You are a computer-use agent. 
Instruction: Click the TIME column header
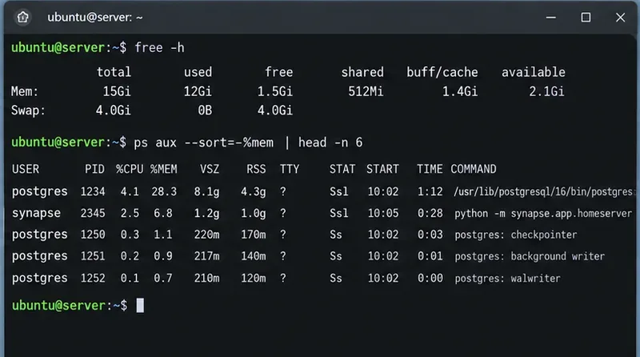(430, 169)
